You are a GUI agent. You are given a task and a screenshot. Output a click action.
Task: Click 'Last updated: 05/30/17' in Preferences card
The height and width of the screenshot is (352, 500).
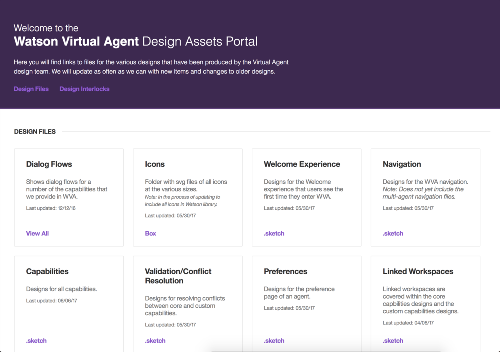(289, 308)
